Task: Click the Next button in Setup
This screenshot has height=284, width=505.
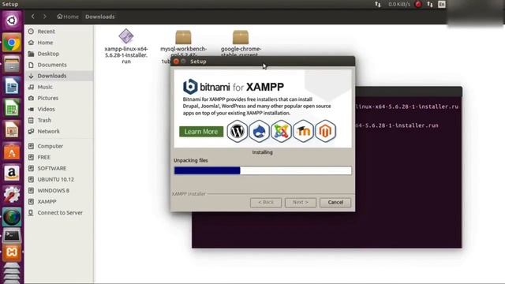Action: (x=300, y=202)
